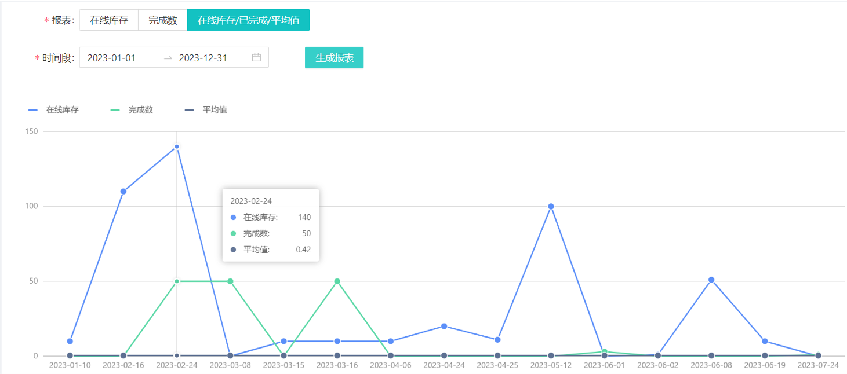This screenshot has height=374, width=847.
Task: Select the 在线库存/已完成/平均值 report option
Action: pyautogui.click(x=248, y=20)
